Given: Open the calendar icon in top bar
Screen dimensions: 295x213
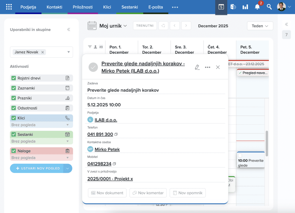Looking at the screenshot, I should (221, 7).
